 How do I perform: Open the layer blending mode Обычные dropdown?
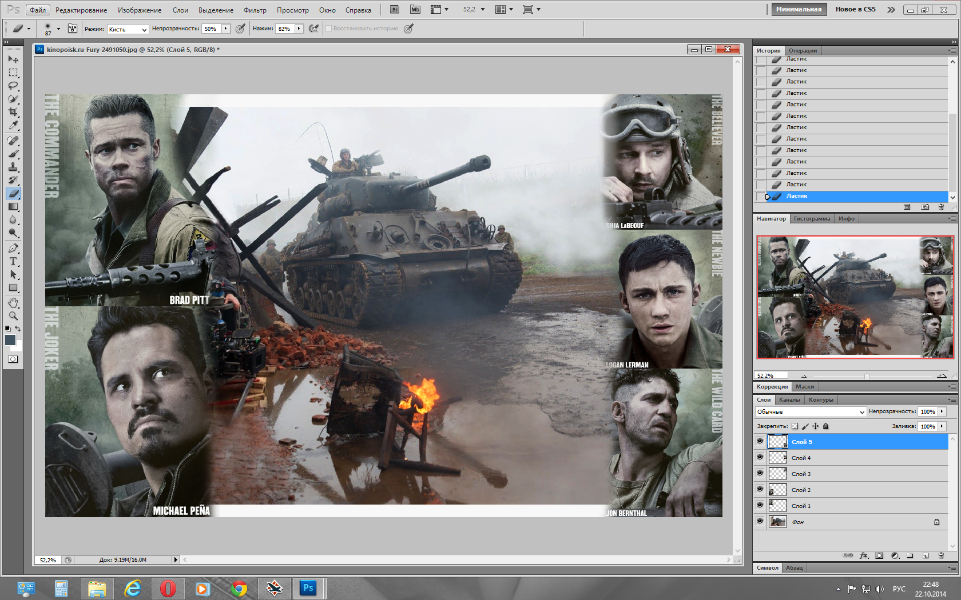[811, 411]
